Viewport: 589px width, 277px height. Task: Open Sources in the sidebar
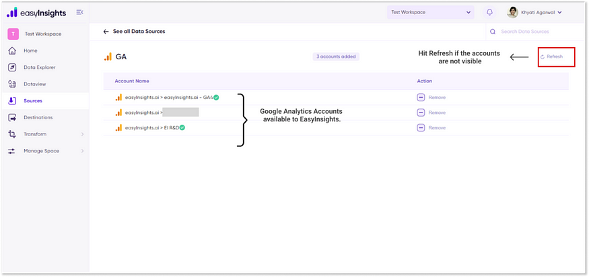[x=32, y=100]
